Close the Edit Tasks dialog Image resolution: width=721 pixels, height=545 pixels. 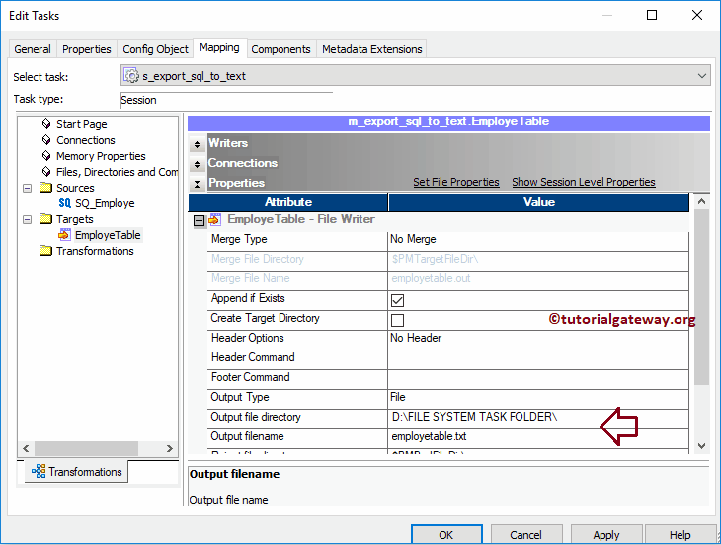point(697,15)
